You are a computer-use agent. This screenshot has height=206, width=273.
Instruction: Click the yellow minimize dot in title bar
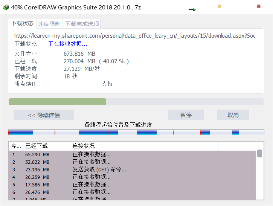[220, 6]
